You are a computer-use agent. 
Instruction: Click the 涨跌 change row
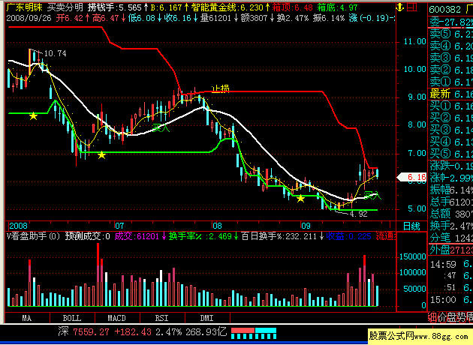(450, 166)
